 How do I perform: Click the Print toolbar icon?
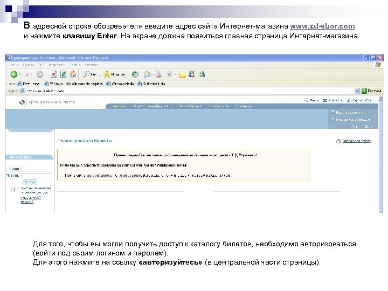[x=158, y=74]
